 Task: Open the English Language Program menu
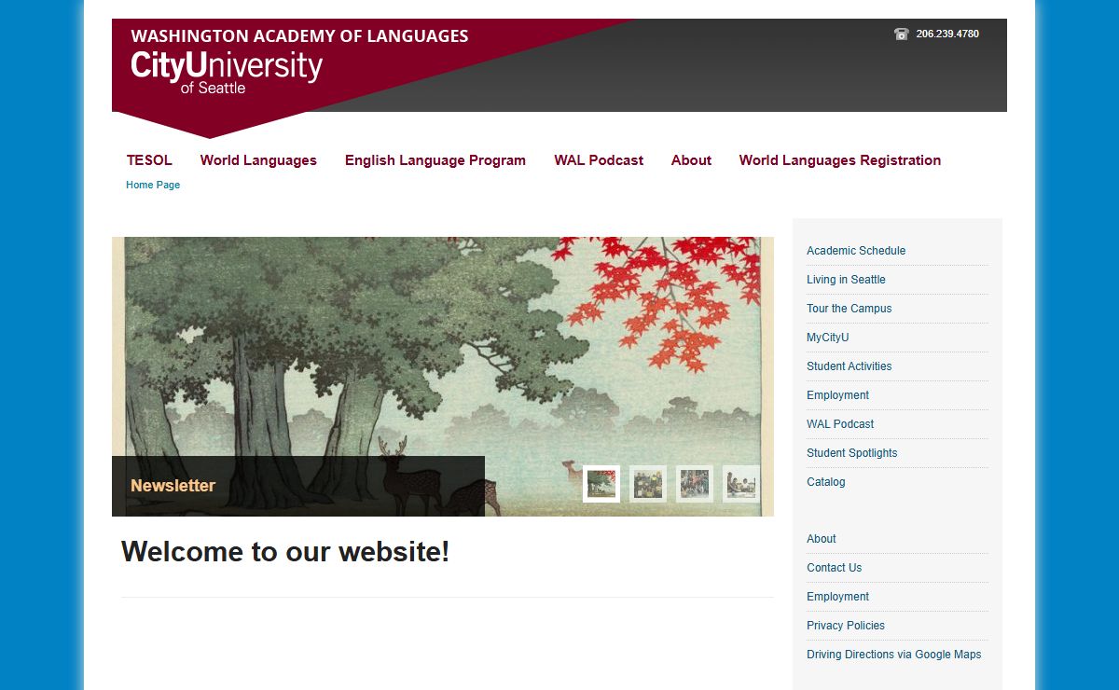point(435,160)
